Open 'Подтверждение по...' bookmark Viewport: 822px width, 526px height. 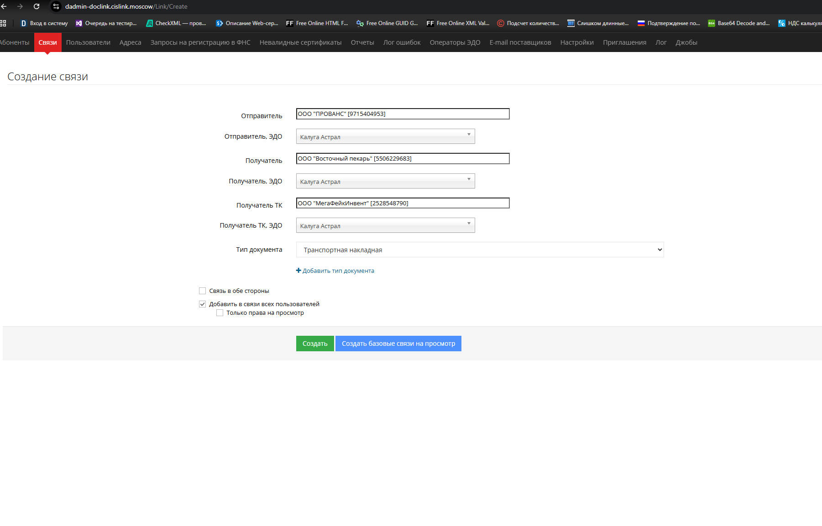pyautogui.click(x=669, y=23)
